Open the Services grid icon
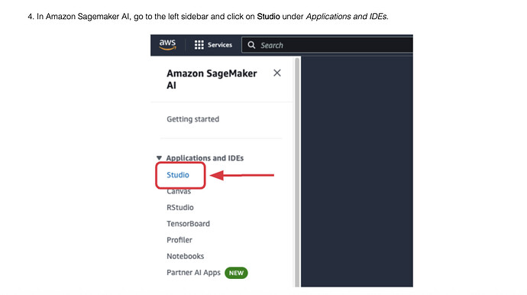Screen dimensions: 527x295 pyautogui.click(x=199, y=45)
